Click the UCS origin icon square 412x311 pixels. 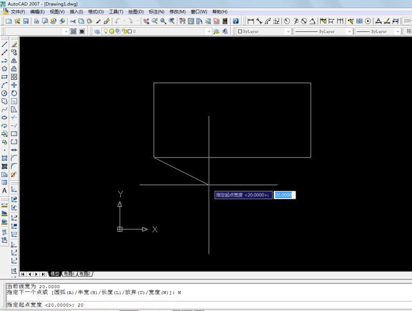pyautogui.click(x=120, y=229)
